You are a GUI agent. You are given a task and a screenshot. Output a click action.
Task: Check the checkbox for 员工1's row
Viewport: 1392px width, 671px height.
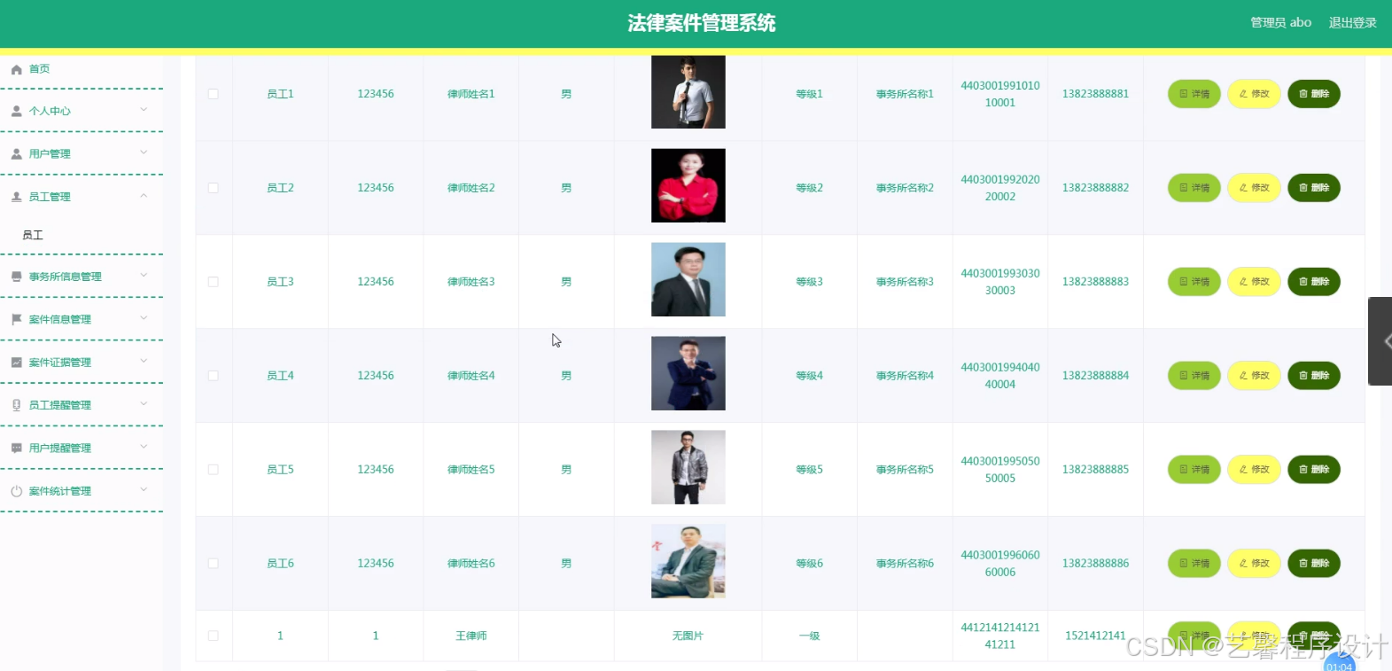coord(213,93)
